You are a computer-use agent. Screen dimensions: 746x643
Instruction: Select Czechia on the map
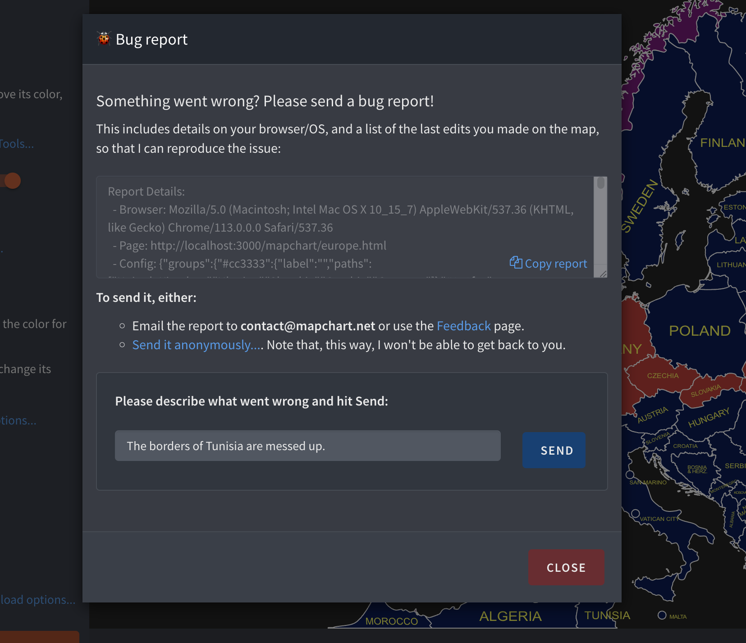(662, 375)
